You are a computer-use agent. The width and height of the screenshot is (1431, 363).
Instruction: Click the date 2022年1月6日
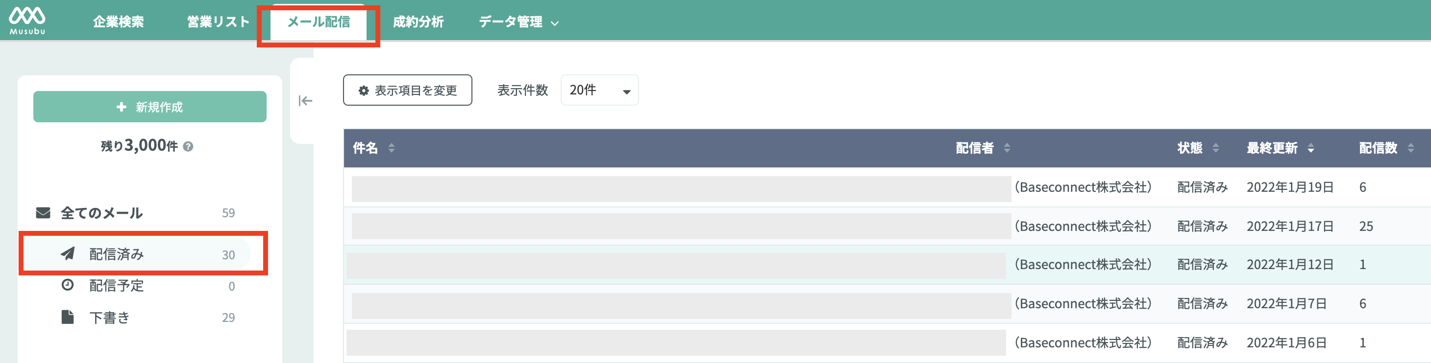1286,342
